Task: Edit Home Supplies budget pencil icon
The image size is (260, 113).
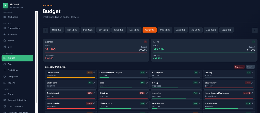Action: [x=94, y=103]
